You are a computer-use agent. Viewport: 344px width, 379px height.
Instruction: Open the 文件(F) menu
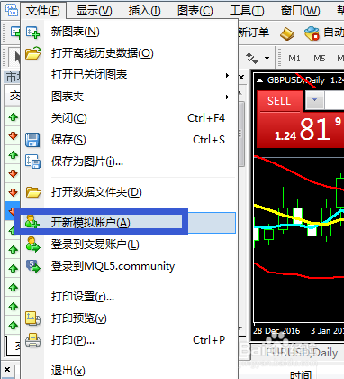tap(43, 11)
